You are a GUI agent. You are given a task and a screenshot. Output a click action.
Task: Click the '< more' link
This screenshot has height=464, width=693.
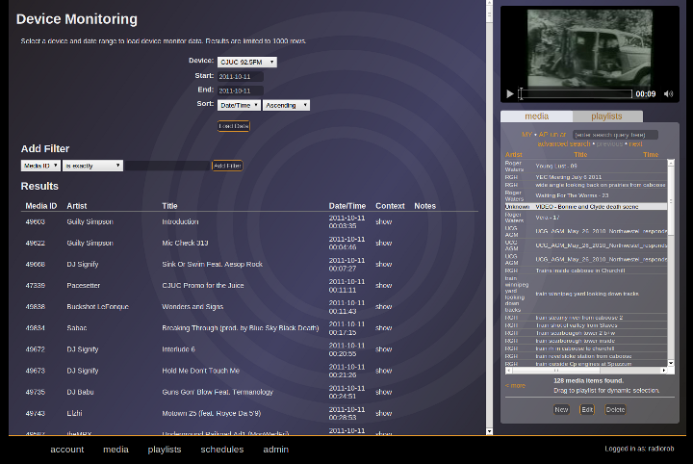(x=515, y=386)
